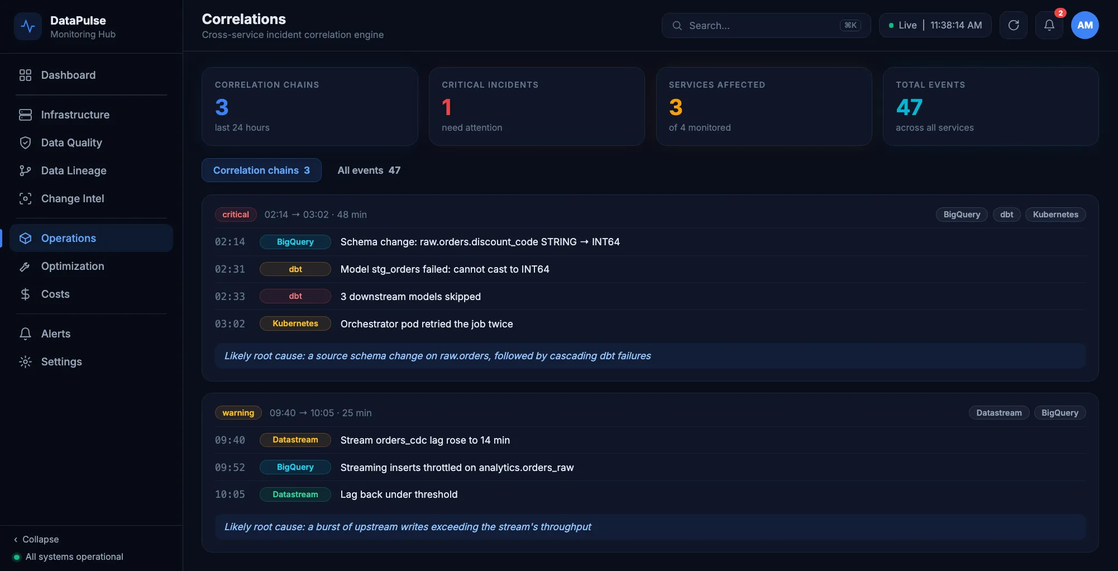
Task: Click the Live status indicator
Action: click(x=935, y=25)
